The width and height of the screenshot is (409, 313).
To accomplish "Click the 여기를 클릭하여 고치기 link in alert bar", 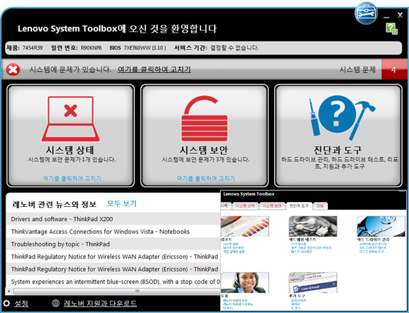I will point(154,69).
